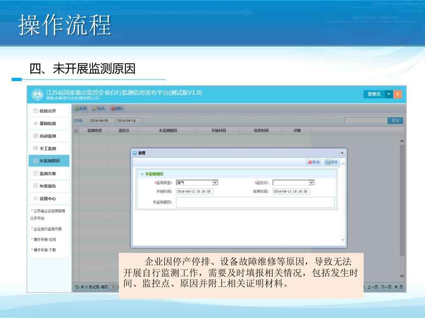Open 监测方案 in the sidebar
Screen dimensions: 425x318
coord(49,173)
